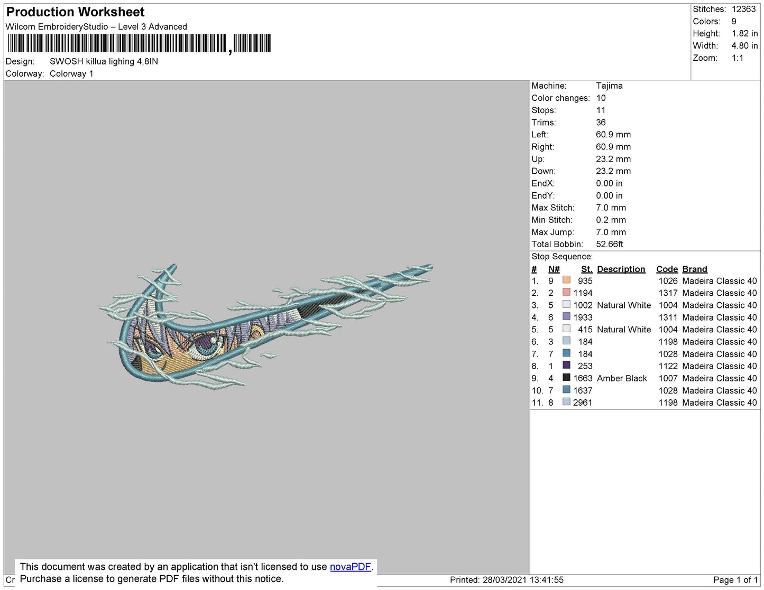Click the Natural White swatch in stop 3
The image size is (764, 590).
coord(566,304)
